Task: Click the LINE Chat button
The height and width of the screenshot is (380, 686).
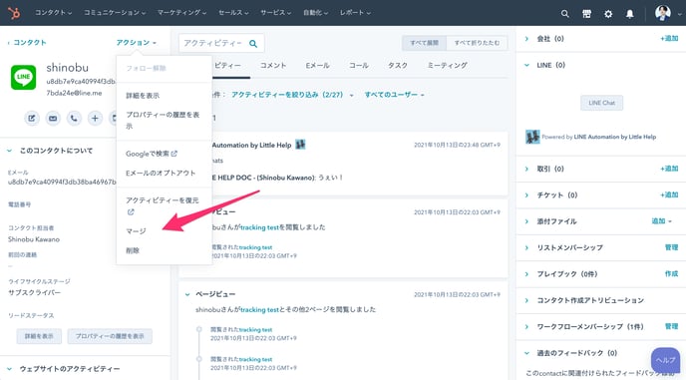Action: click(x=601, y=103)
